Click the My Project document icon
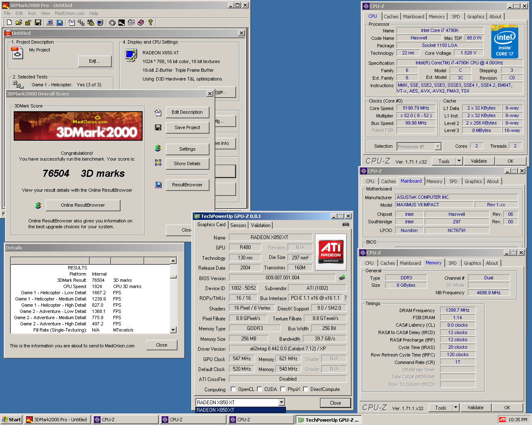This screenshot has width=532, height=425. pyautogui.click(x=17, y=53)
